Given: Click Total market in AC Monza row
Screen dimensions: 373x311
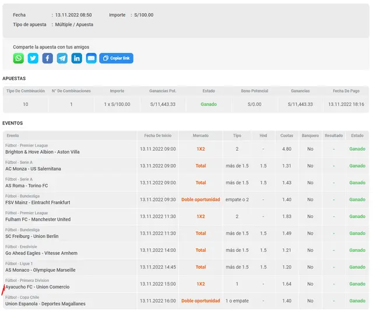Looking at the screenshot, I should (200, 166).
